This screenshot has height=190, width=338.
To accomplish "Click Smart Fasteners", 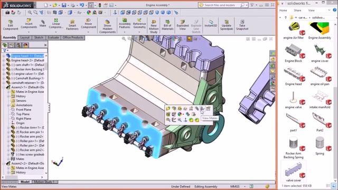I will point(72,25).
